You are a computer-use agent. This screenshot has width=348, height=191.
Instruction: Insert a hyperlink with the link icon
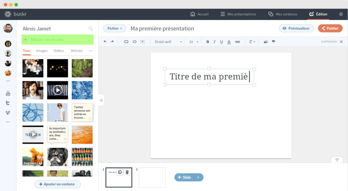pos(237,42)
